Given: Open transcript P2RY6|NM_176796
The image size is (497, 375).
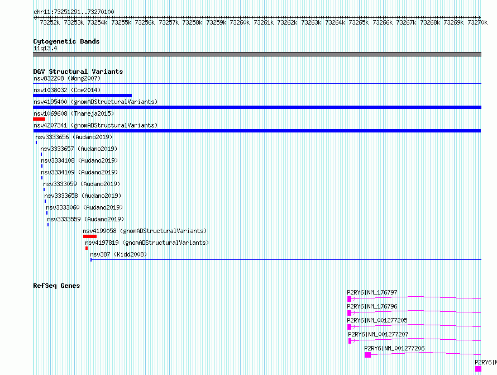Looking at the screenshot, I should [x=372, y=306].
